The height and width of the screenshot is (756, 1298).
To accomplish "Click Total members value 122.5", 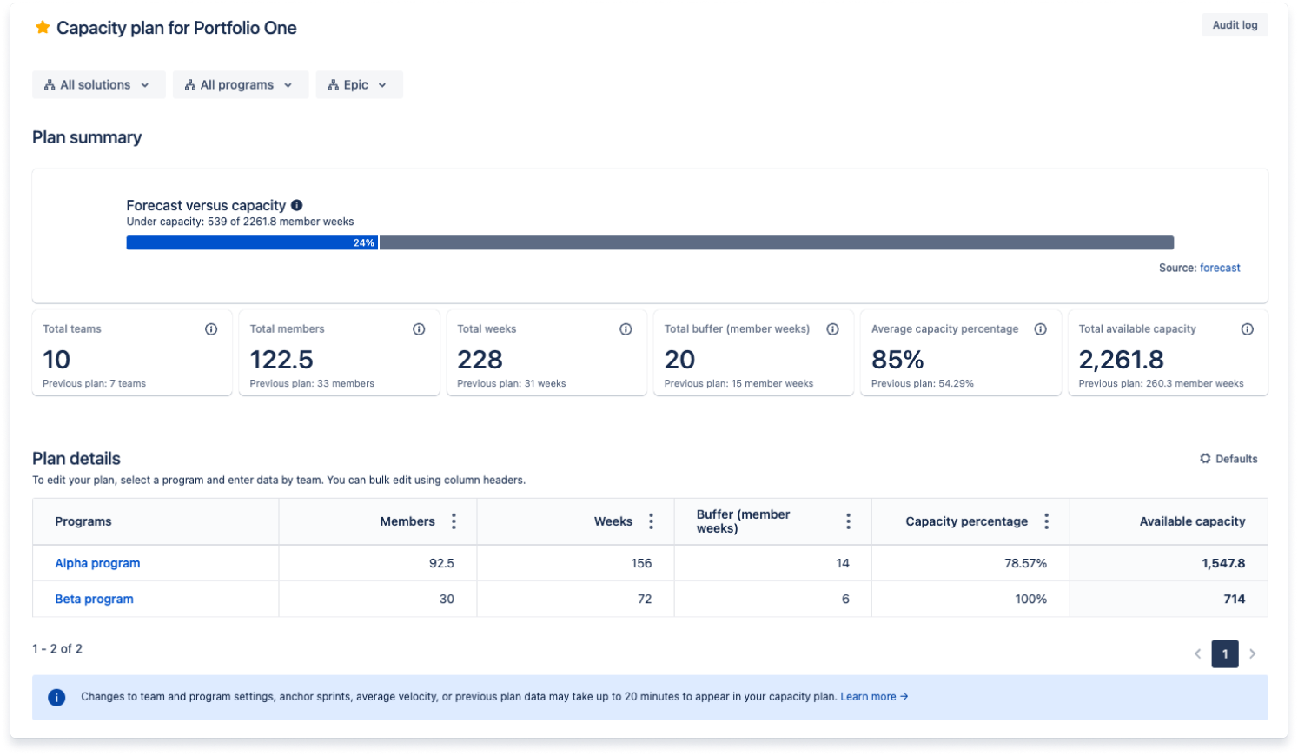I will tap(281, 360).
